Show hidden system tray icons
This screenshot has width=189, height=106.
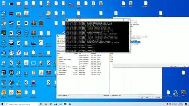[165, 104]
